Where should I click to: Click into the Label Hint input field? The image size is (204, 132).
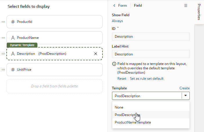click(151, 54)
